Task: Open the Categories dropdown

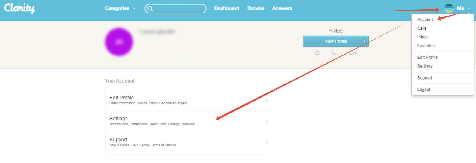Action: click(x=120, y=8)
